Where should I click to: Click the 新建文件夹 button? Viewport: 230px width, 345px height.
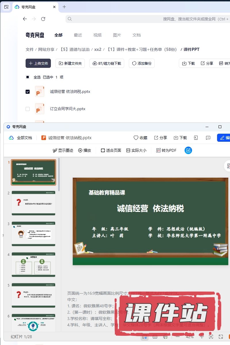[70, 63]
